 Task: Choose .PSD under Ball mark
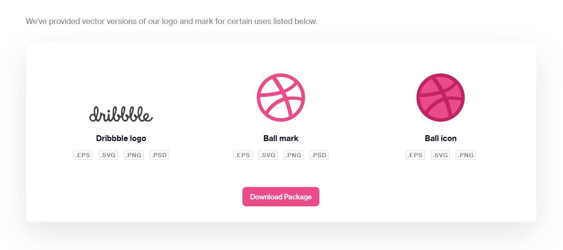(x=319, y=155)
